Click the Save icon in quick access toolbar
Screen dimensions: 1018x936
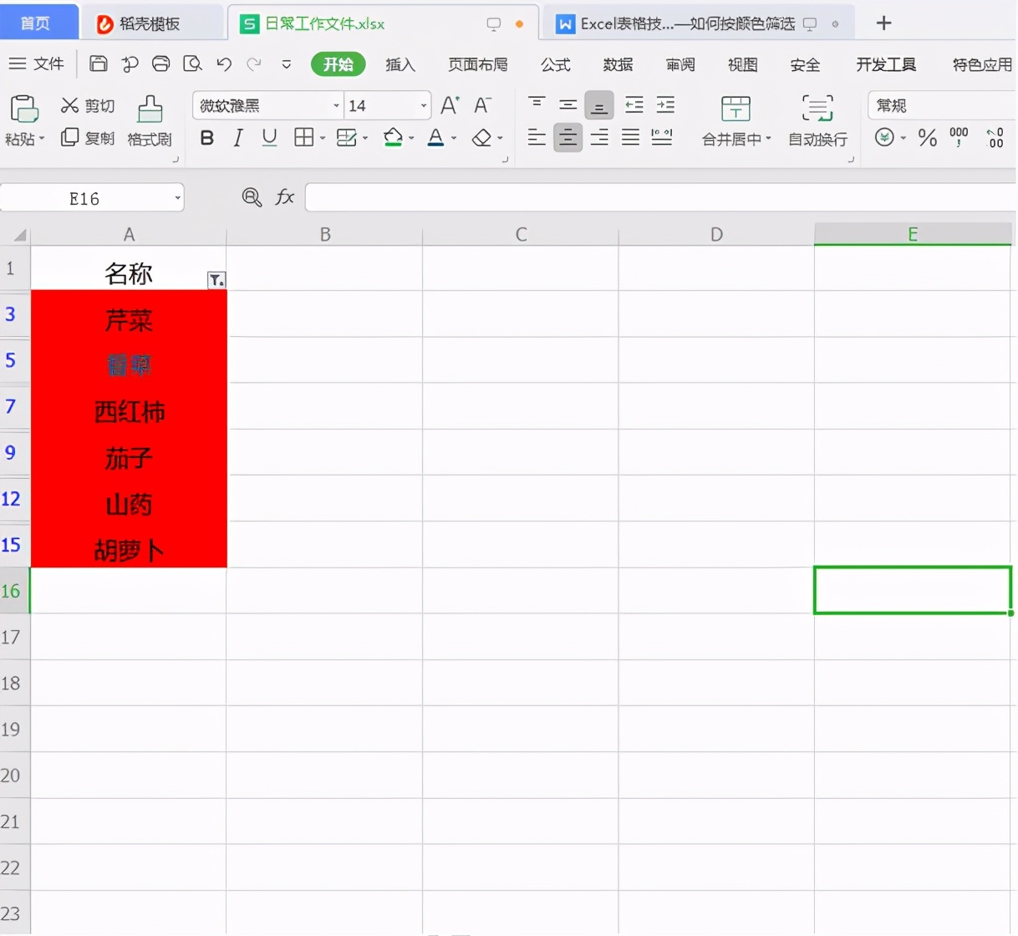tap(99, 64)
